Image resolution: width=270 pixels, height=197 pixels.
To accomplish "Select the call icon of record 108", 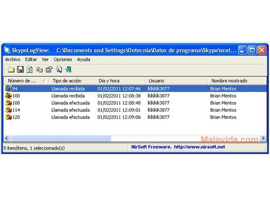I will coord(8,103).
